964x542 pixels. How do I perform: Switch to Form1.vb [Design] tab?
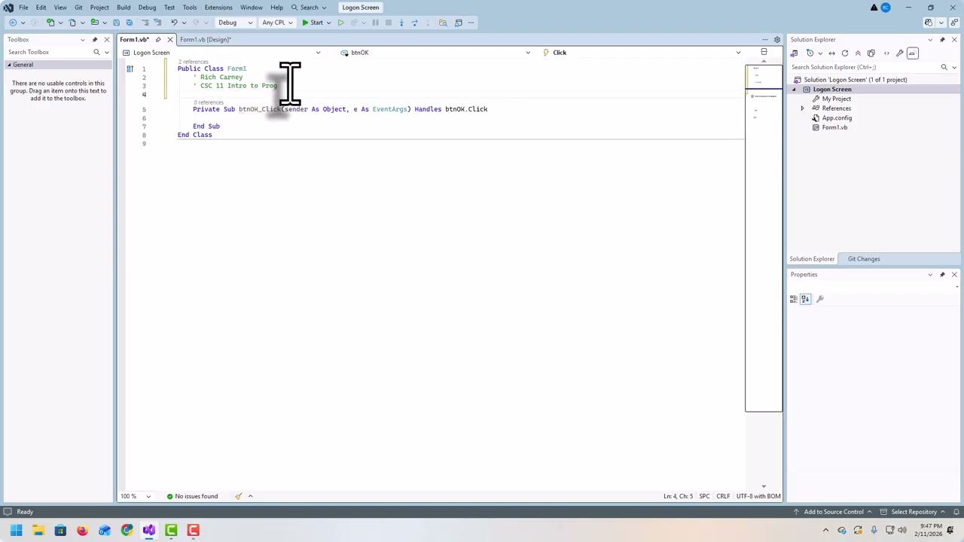(205, 39)
